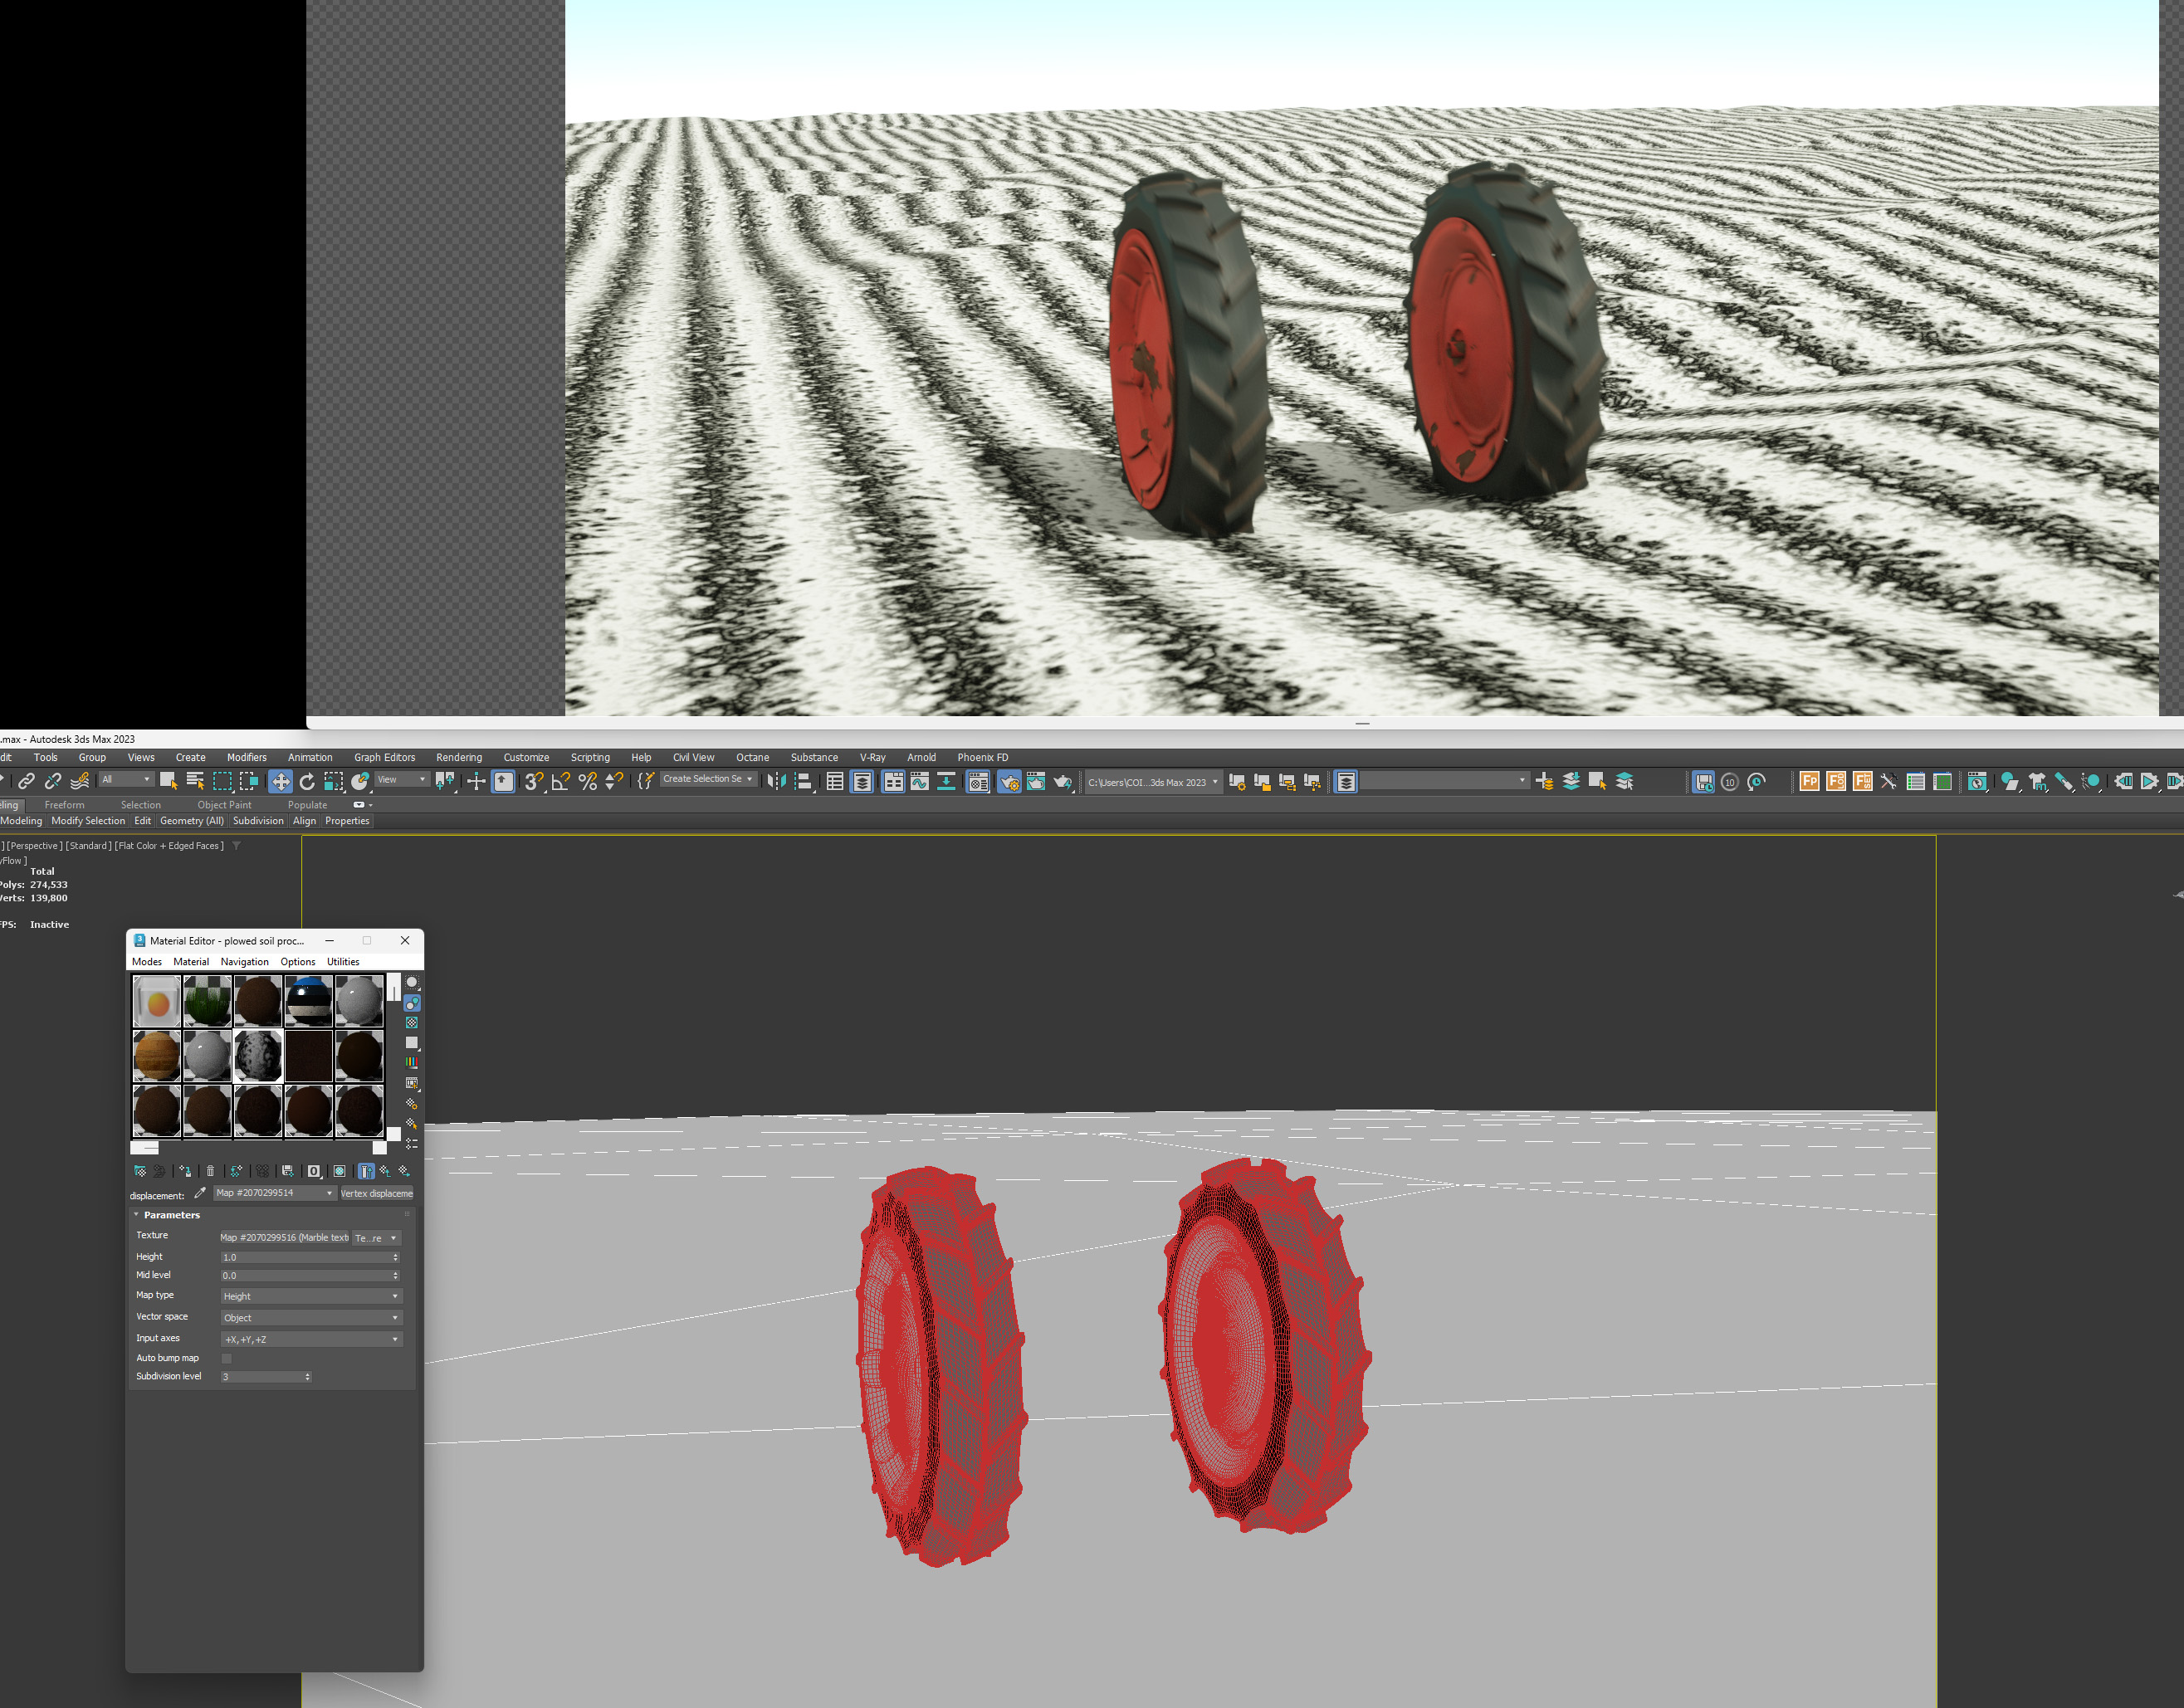Open Utilities menu in Material Editor
Screen dimensions: 2184x1708
(x=343, y=962)
